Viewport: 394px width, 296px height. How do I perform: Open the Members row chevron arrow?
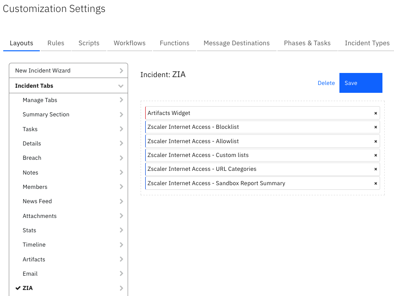tap(121, 187)
